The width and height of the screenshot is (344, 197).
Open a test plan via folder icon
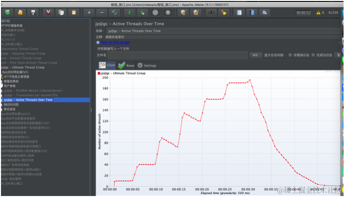tap(20, 13)
